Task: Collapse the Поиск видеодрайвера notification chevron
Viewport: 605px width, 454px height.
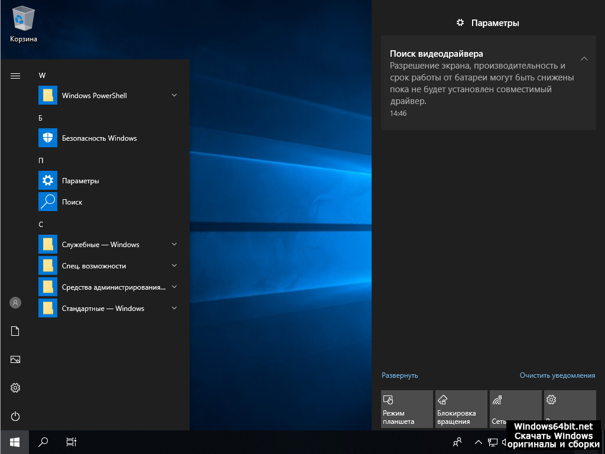Action: point(584,59)
